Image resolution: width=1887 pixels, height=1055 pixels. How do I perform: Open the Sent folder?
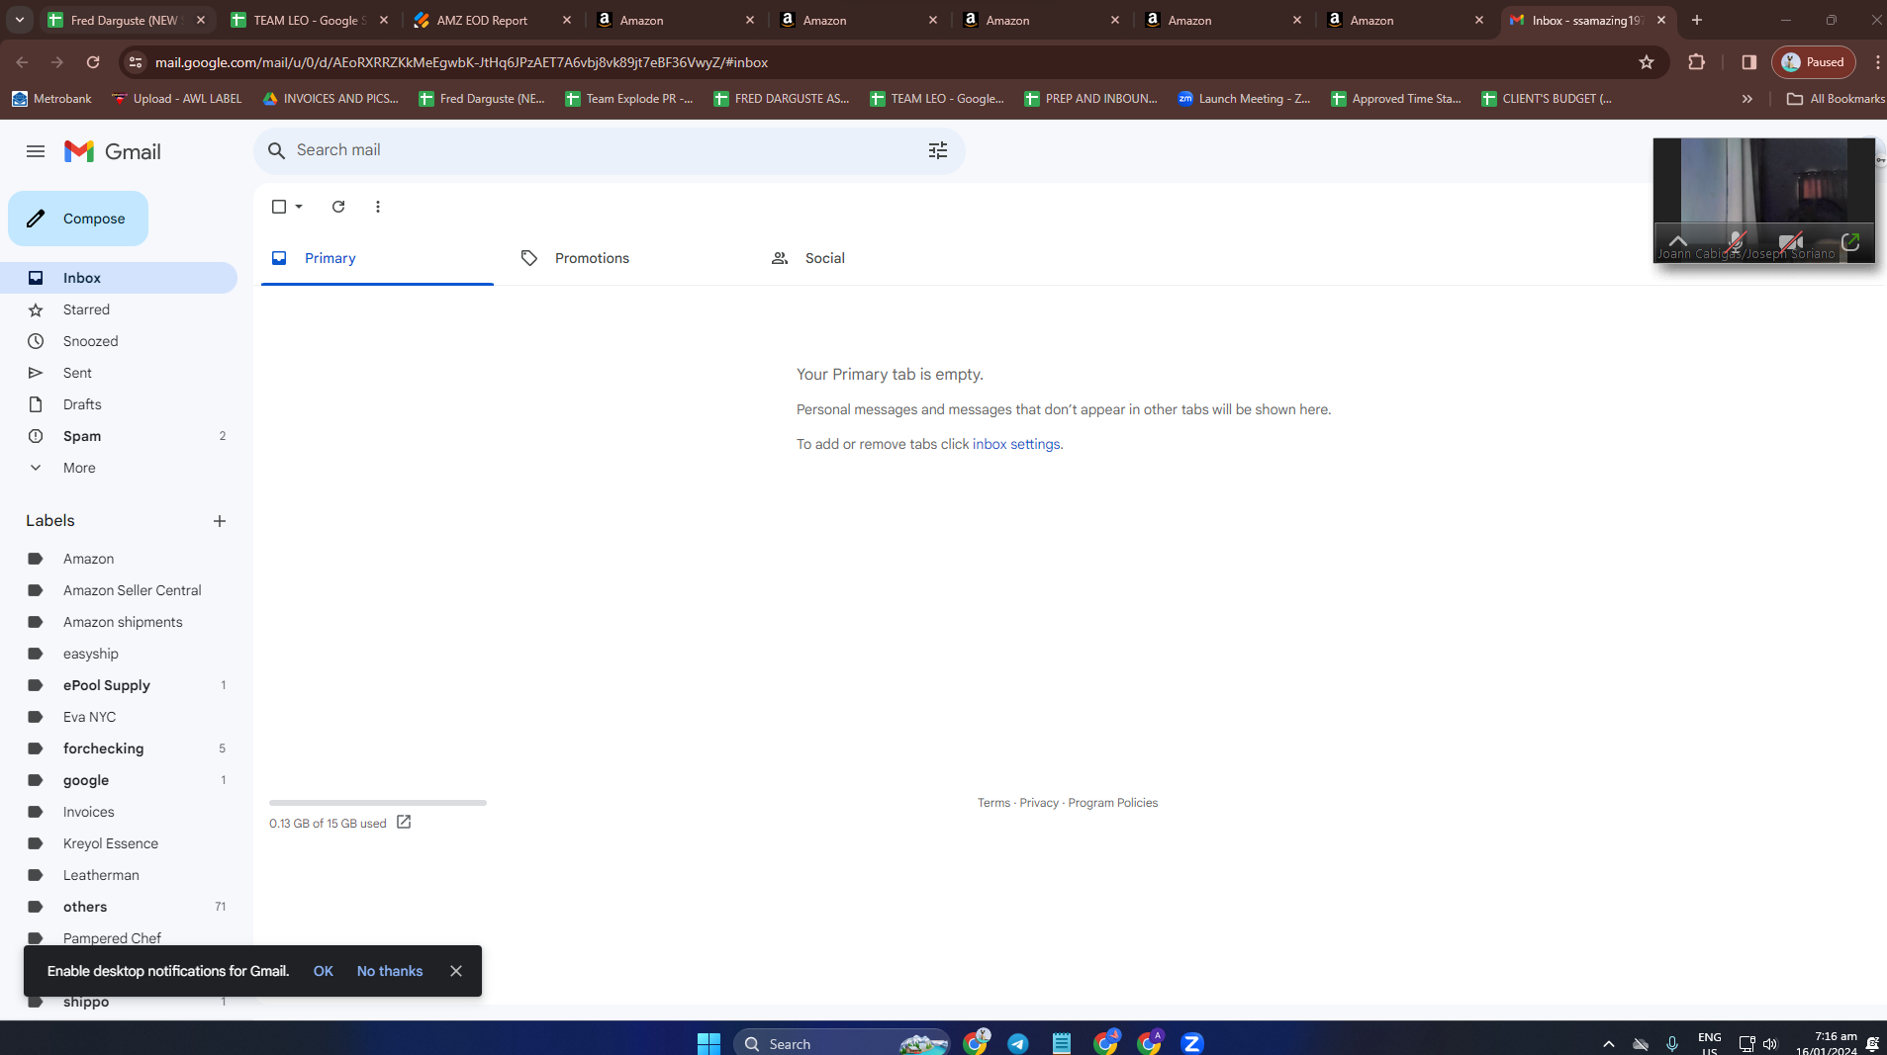(x=119, y=373)
